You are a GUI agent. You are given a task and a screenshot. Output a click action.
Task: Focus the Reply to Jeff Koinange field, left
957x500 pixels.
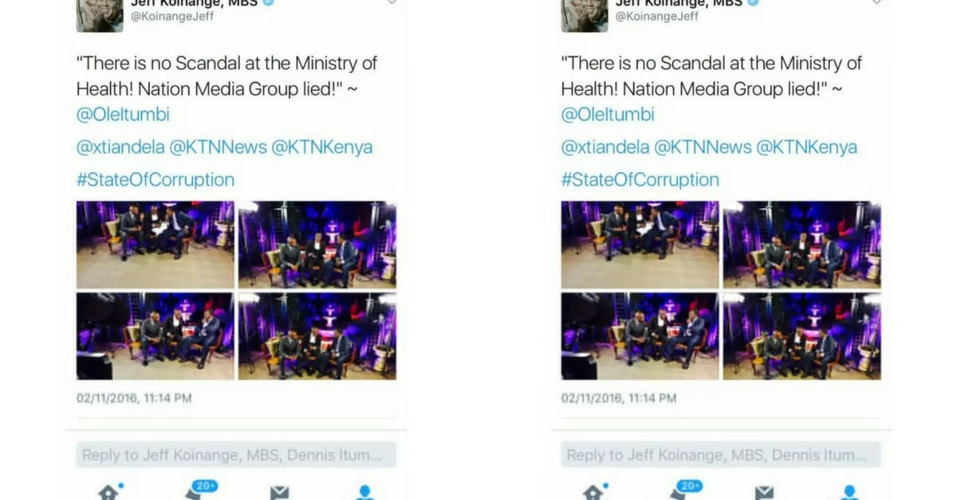click(236, 455)
